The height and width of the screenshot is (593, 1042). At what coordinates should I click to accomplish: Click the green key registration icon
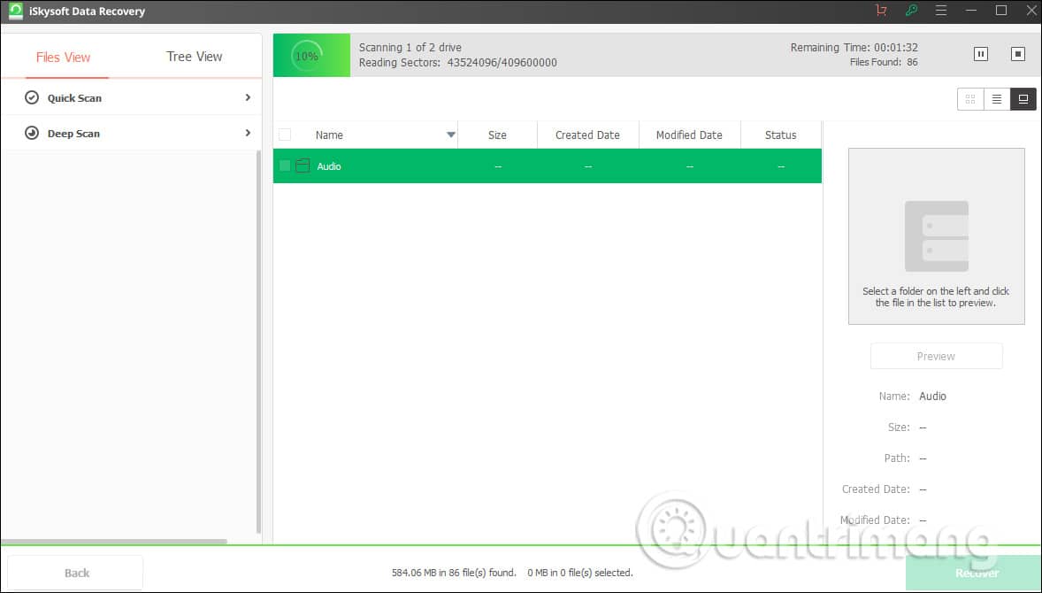coord(911,11)
